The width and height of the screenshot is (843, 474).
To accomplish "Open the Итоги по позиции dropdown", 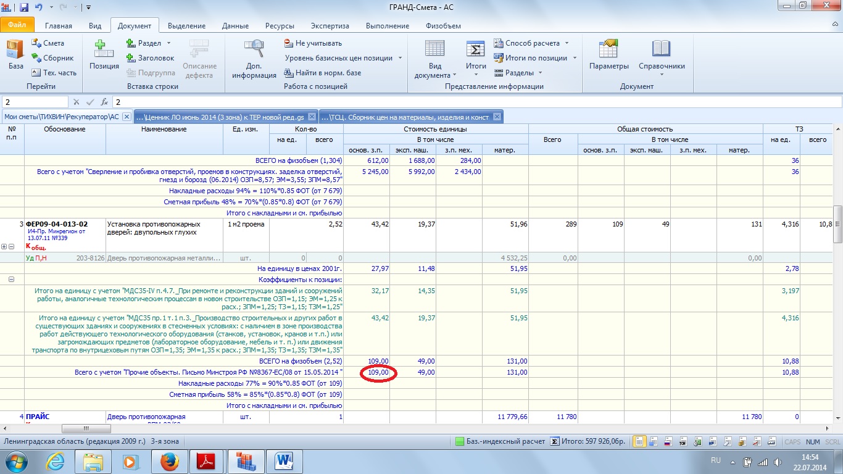I will [575, 58].
